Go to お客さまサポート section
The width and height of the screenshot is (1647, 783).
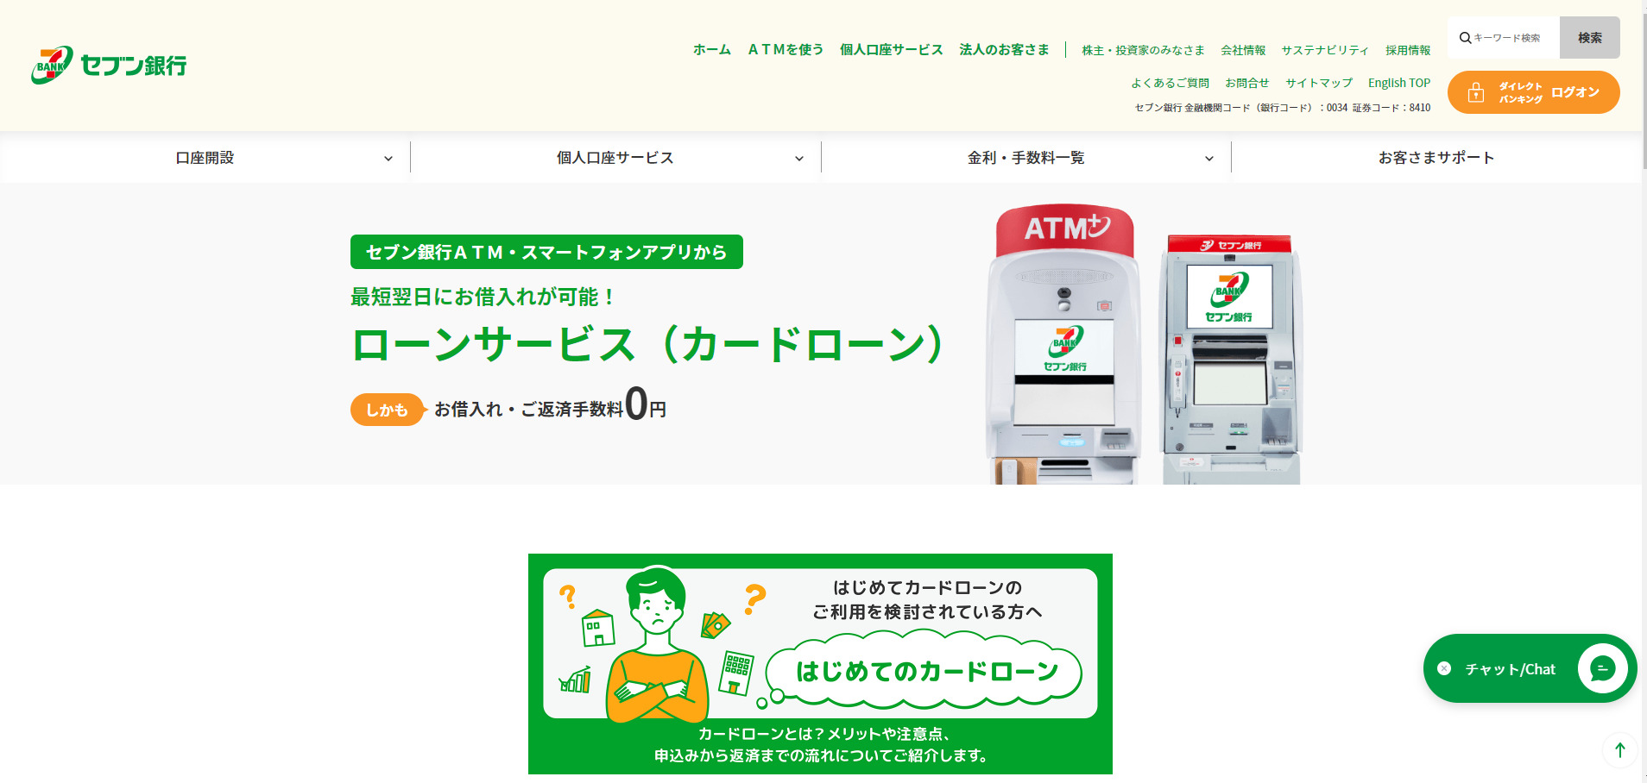[x=1437, y=157]
